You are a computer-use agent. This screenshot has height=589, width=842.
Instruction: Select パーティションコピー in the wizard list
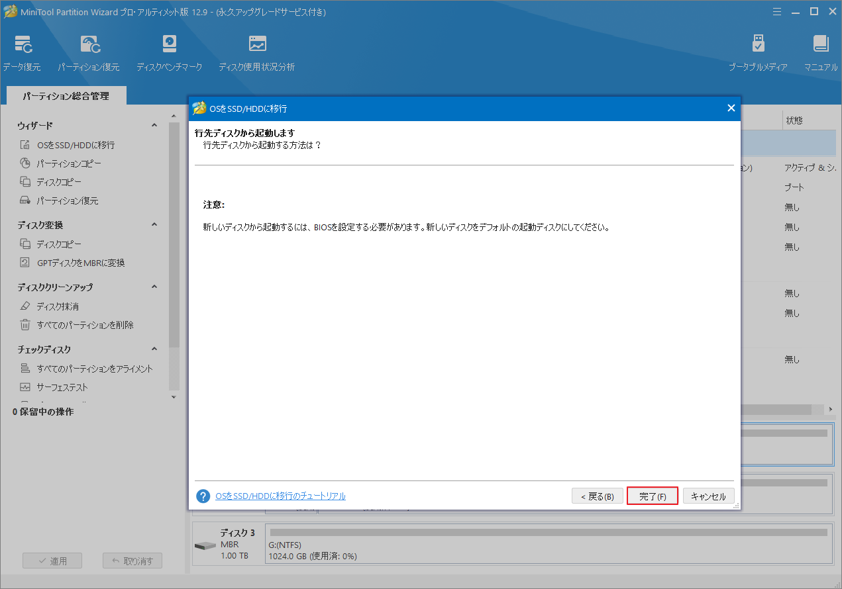point(69,163)
